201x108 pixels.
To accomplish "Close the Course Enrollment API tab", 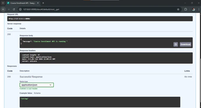I will coord(38,3).
